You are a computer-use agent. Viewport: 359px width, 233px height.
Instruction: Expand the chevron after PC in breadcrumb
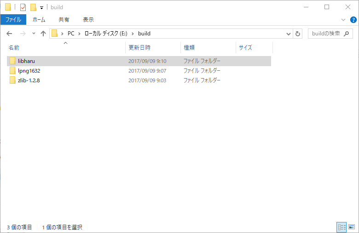tap(79, 34)
